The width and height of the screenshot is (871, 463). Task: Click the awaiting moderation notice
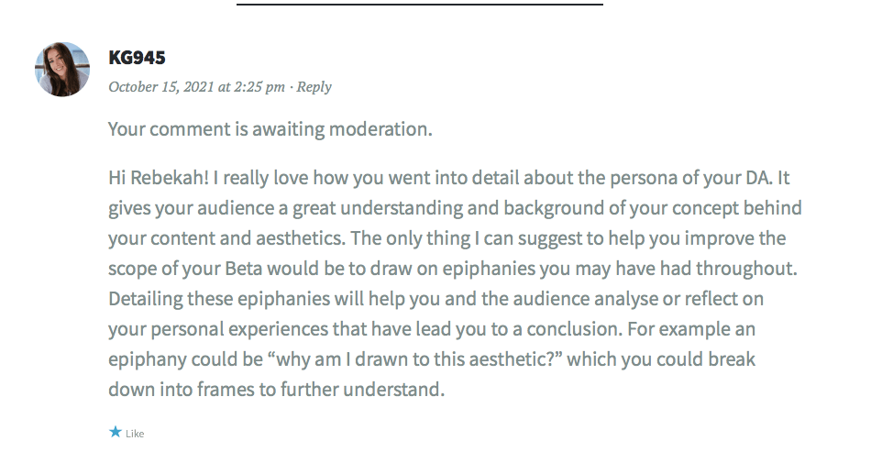coord(270,129)
